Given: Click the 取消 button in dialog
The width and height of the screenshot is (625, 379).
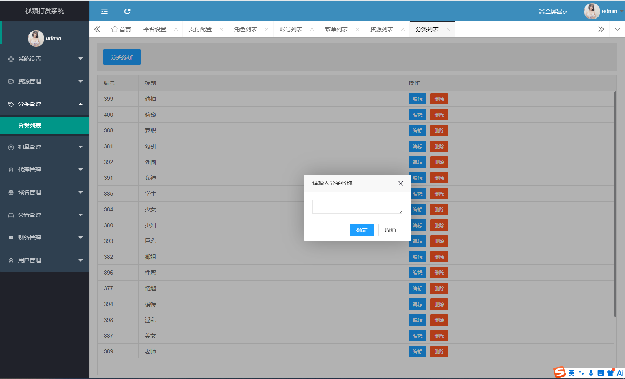Looking at the screenshot, I should click(x=390, y=230).
